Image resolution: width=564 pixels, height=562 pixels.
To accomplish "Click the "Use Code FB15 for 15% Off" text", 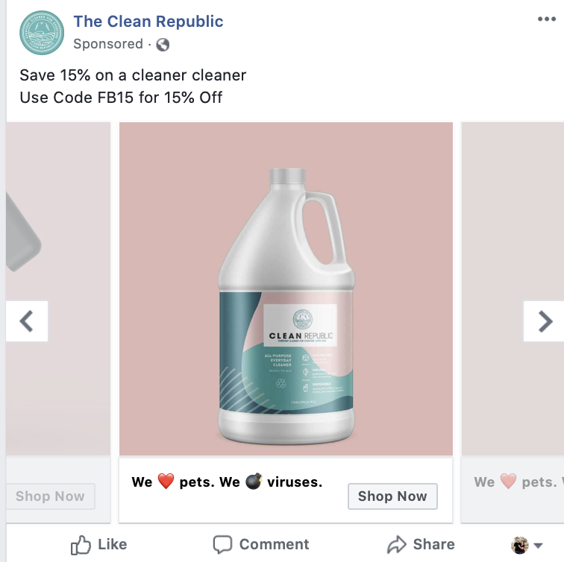I will pyautogui.click(x=121, y=98).
